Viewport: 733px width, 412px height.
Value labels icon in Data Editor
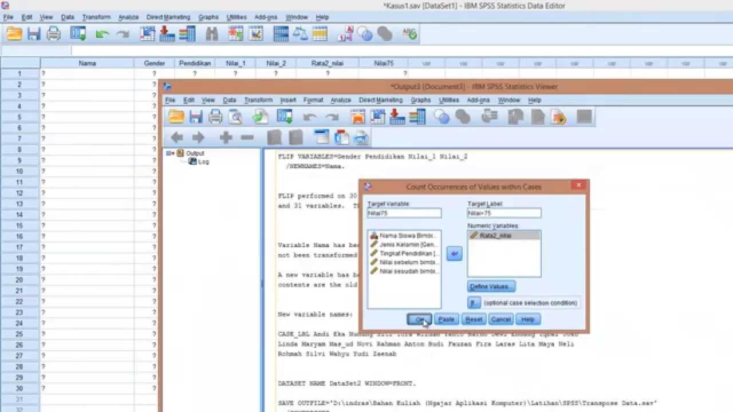click(345, 34)
